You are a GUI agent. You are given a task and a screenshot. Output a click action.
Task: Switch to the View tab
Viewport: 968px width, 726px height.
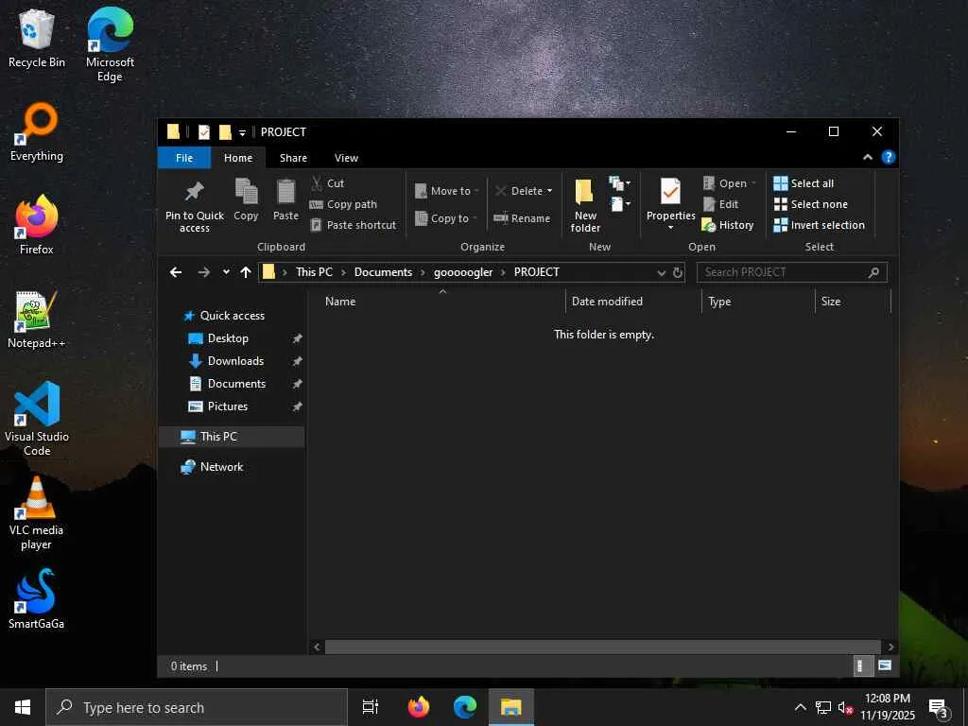pos(346,158)
